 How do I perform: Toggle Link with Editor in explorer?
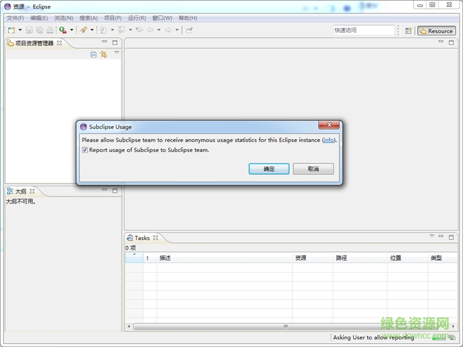[x=104, y=55]
